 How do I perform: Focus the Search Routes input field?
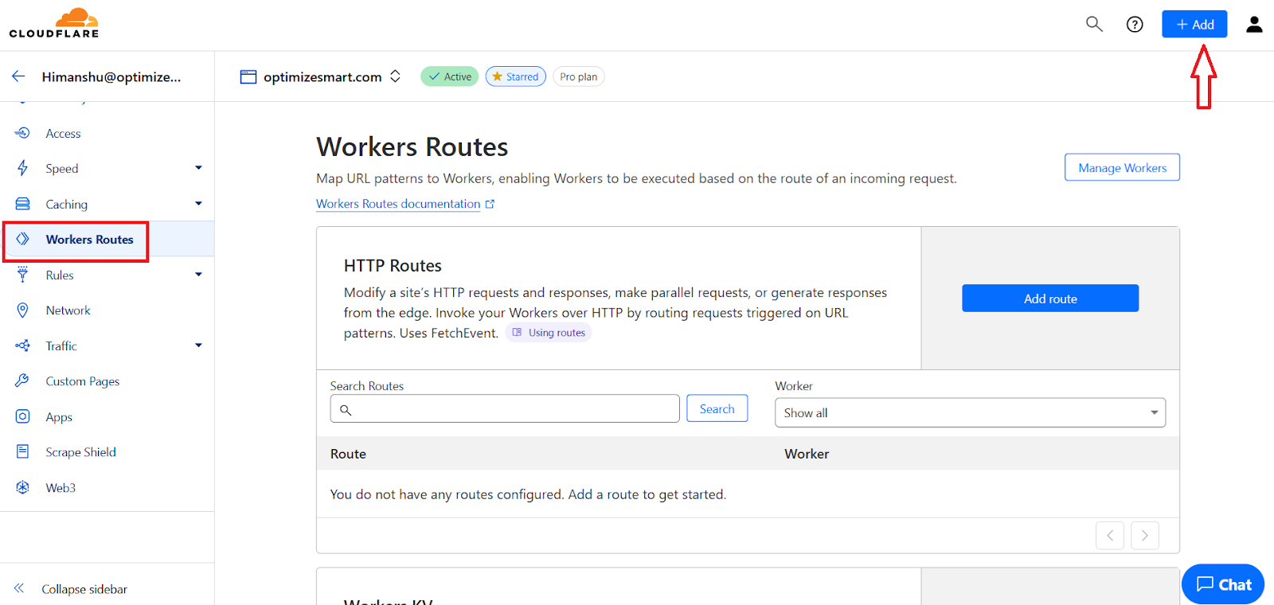(505, 408)
